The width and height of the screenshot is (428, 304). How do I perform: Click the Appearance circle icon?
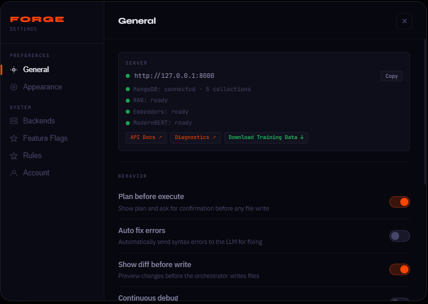[x=14, y=87]
